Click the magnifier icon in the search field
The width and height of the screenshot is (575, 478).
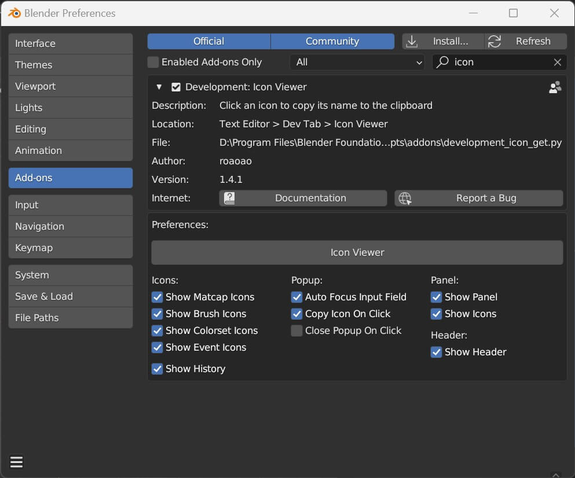click(443, 62)
